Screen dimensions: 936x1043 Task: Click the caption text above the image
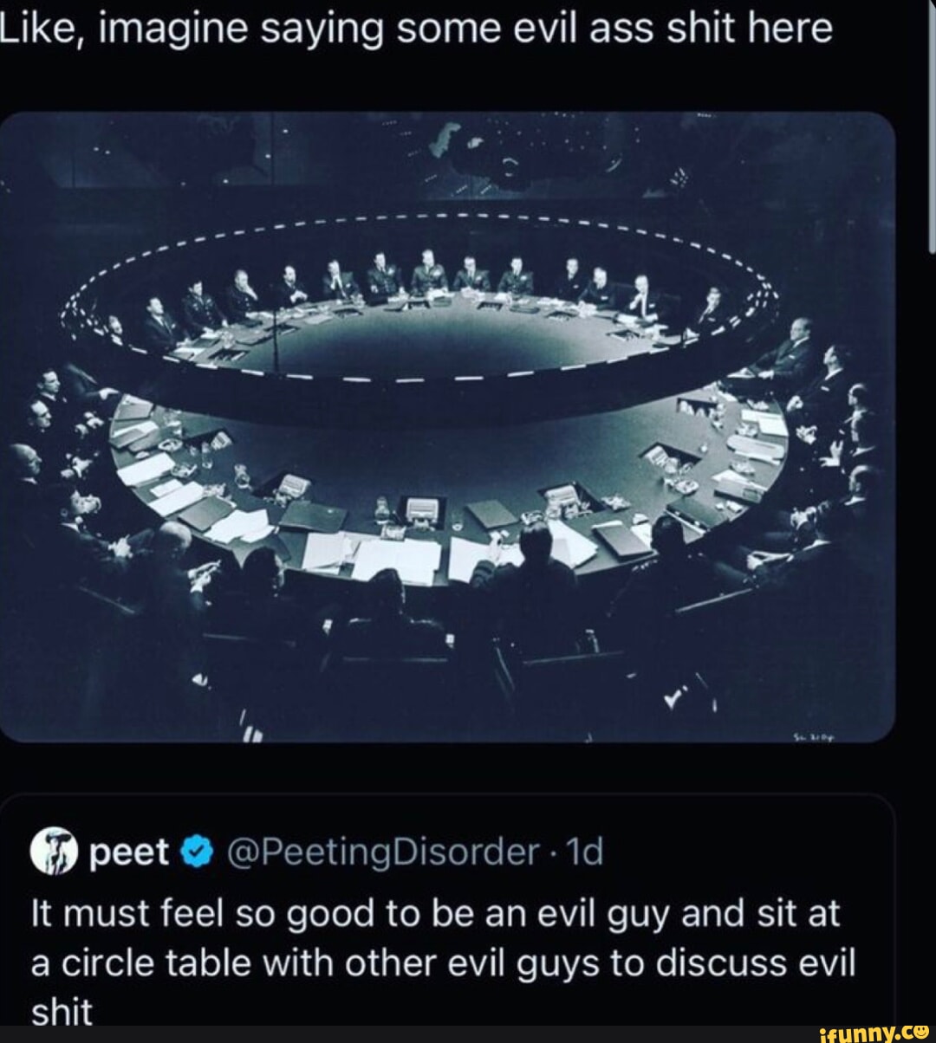(416, 26)
